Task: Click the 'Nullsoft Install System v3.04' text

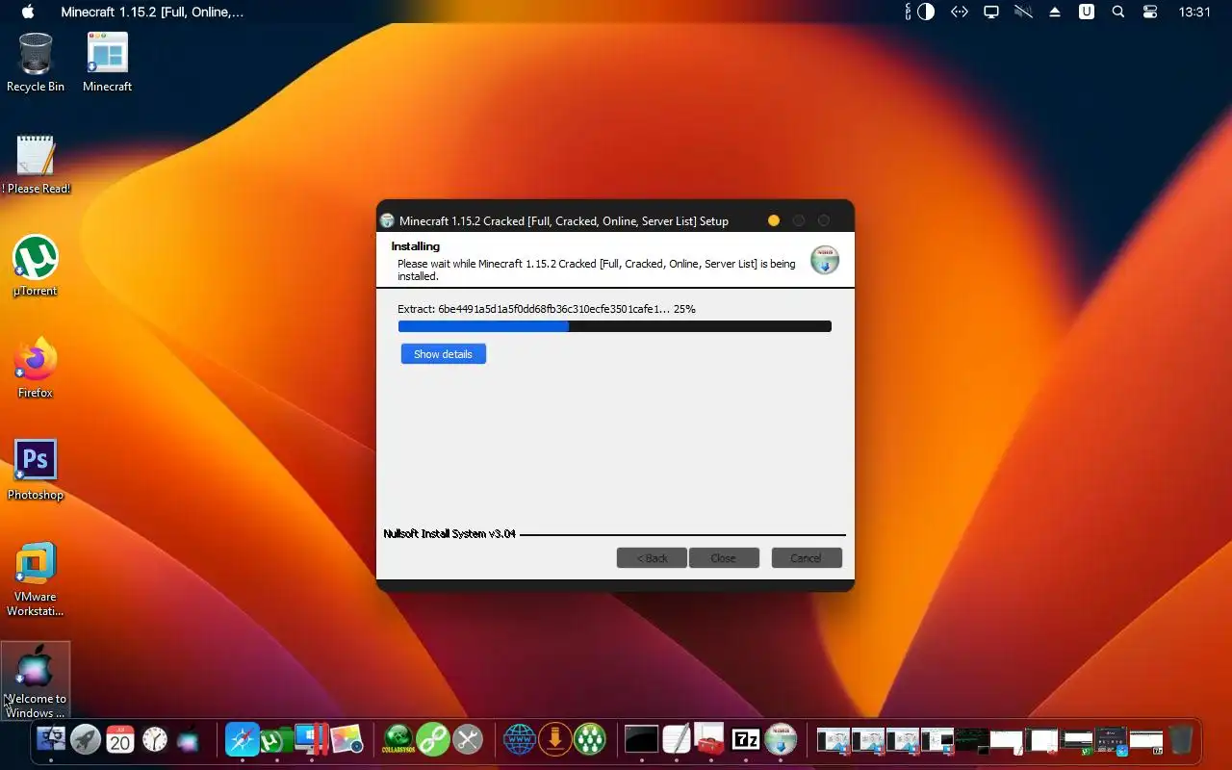Action: [449, 533]
